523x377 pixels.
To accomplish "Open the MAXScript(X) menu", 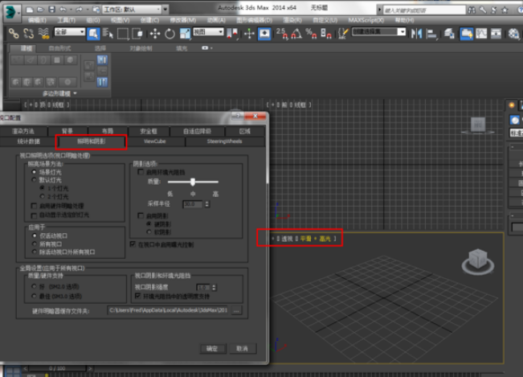I will [x=366, y=20].
